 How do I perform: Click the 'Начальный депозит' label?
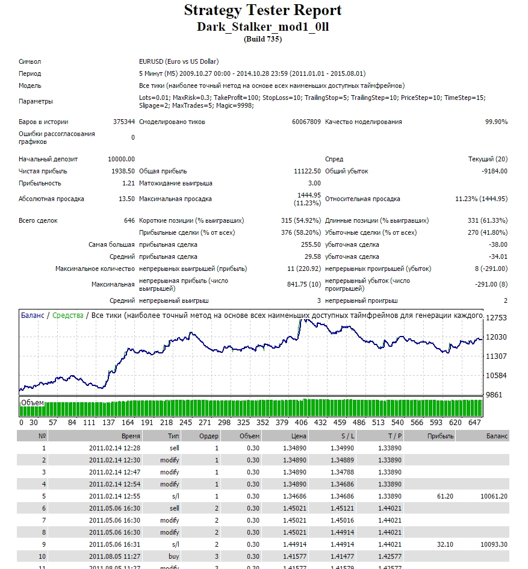click(48, 160)
